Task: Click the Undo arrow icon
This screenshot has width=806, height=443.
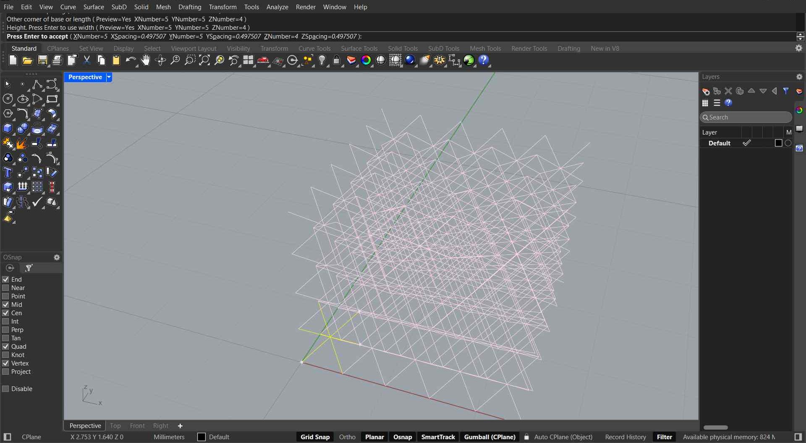Action: 130,60
